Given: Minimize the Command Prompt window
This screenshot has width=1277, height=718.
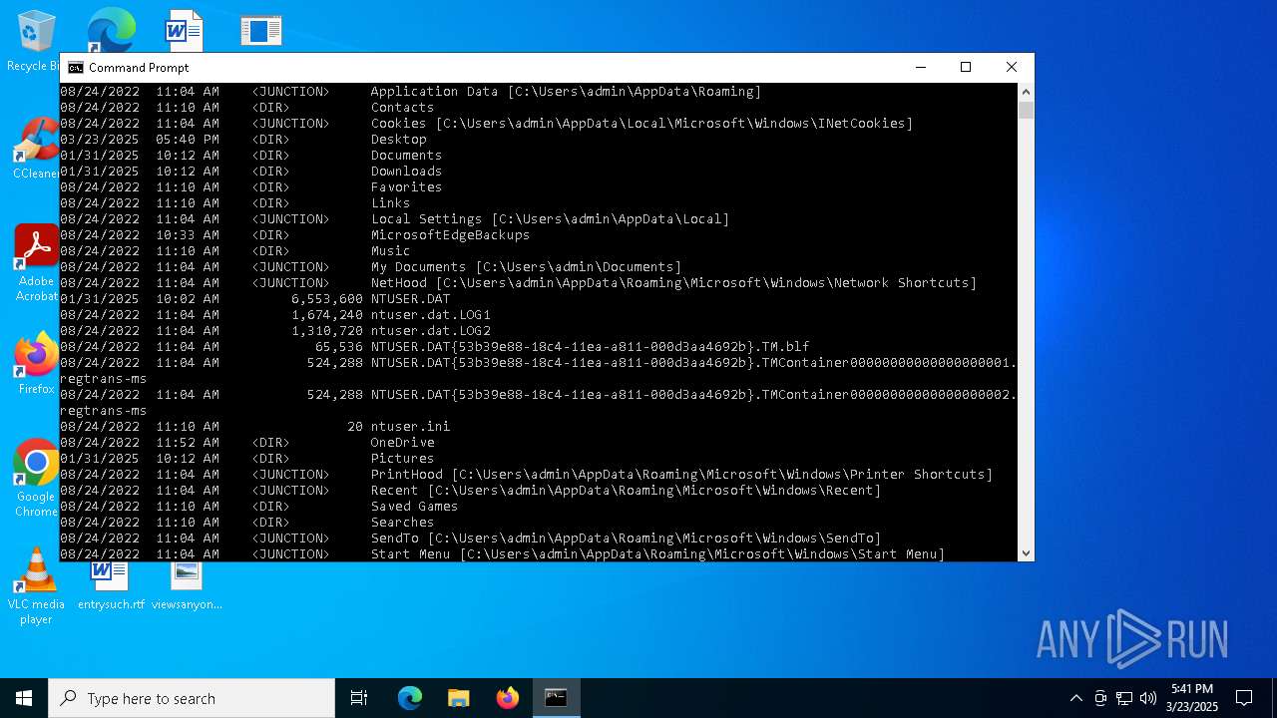Looking at the screenshot, I should click(x=920, y=67).
